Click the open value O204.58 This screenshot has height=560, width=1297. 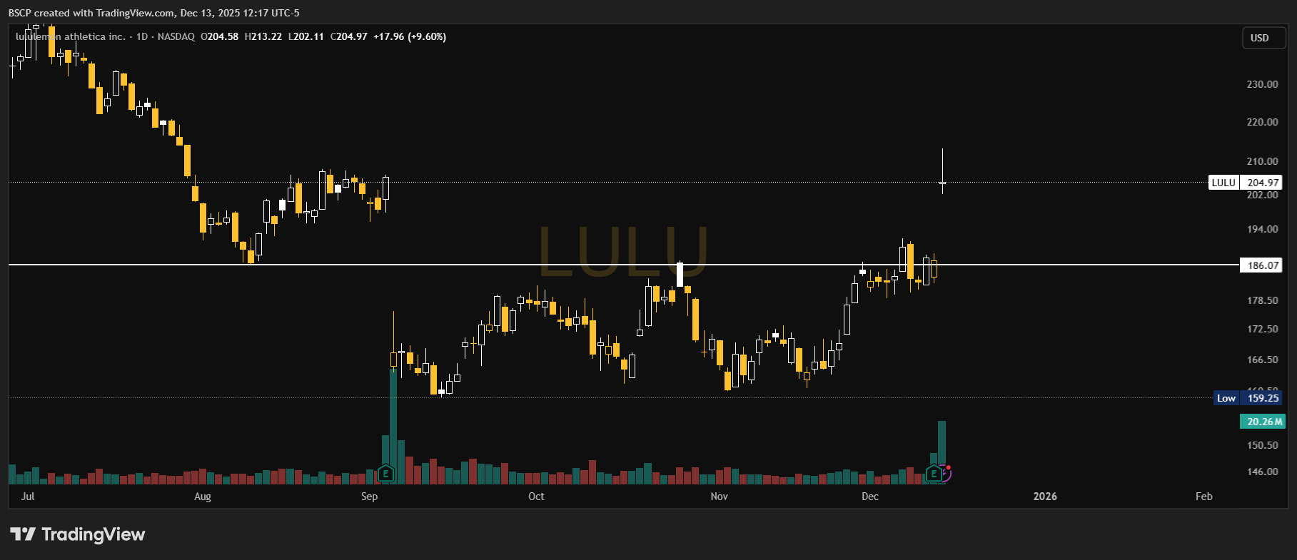pos(220,36)
